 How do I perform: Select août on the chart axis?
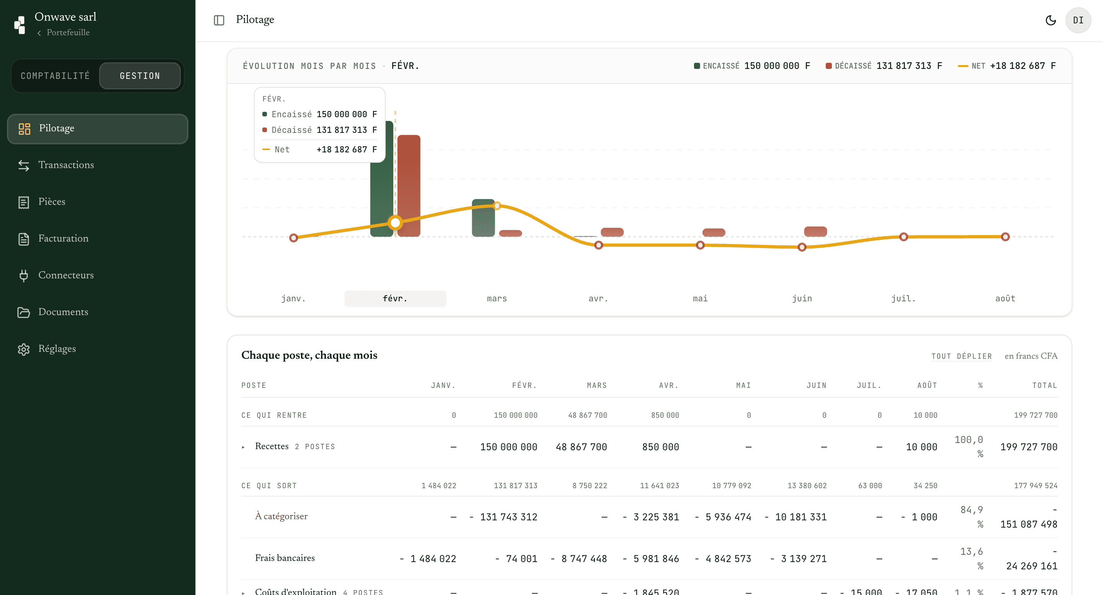[1005, 298]
